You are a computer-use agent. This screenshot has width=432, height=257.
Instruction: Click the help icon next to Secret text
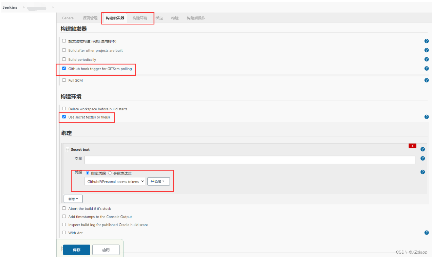pos(422,149)
